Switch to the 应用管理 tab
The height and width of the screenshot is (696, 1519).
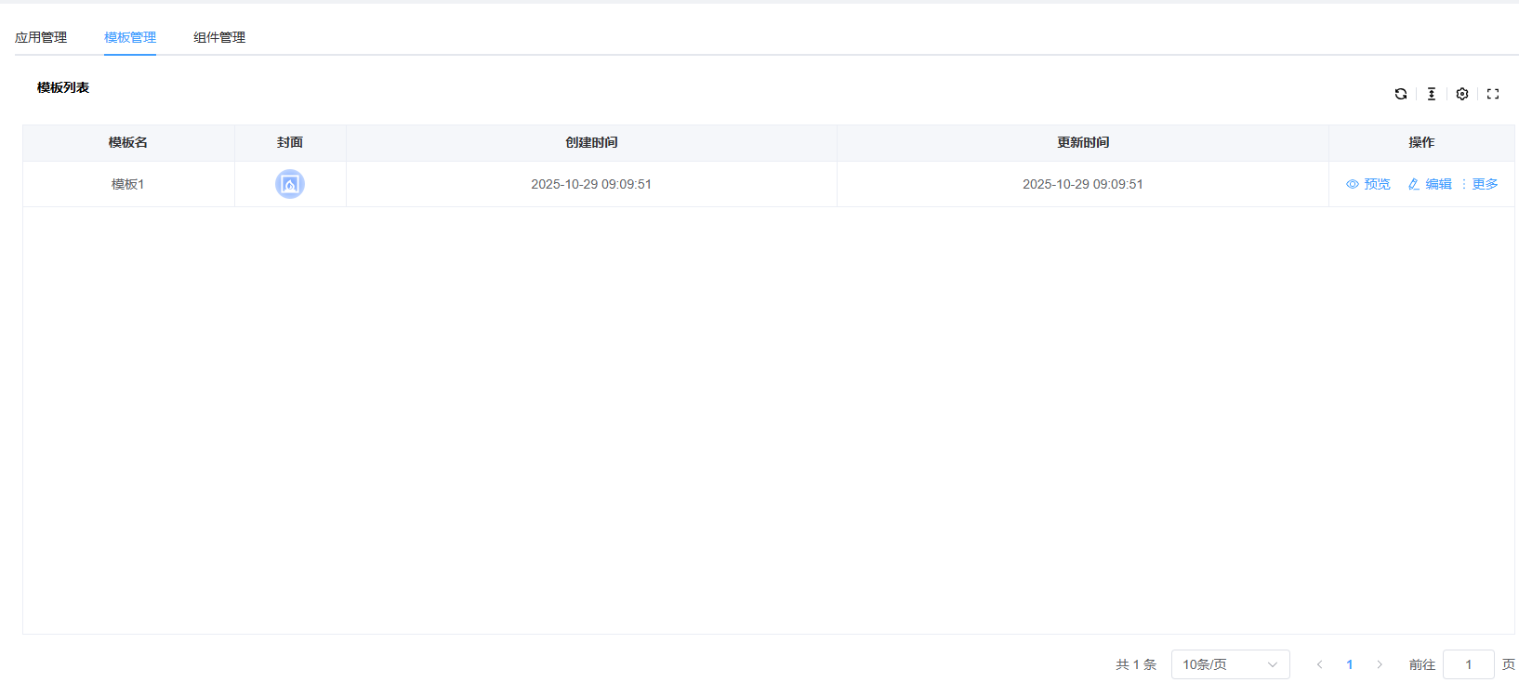41,37
